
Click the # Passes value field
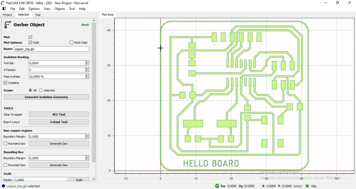57,70
